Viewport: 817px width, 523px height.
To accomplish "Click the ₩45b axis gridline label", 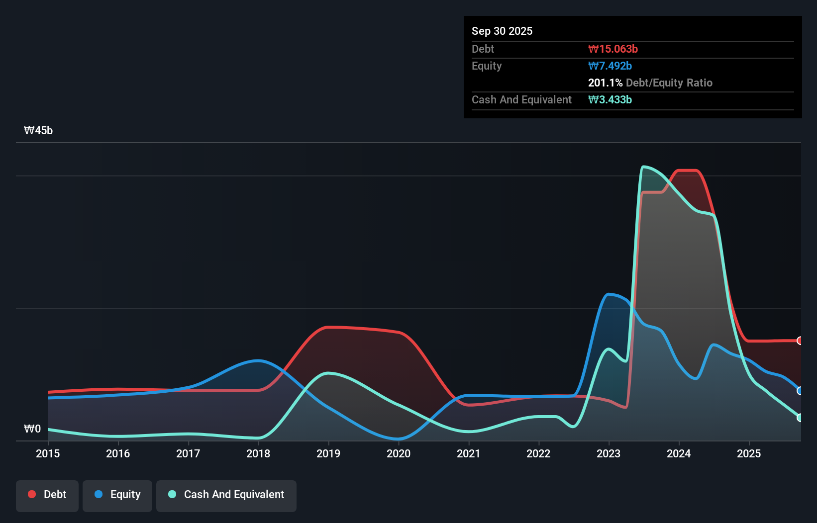I will click(x=38, y=130).
